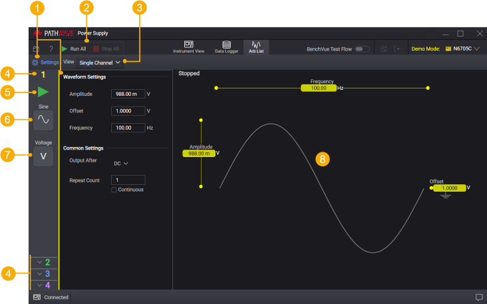Click the Connected status icon
Screen dimensions: 487x304
37,297
